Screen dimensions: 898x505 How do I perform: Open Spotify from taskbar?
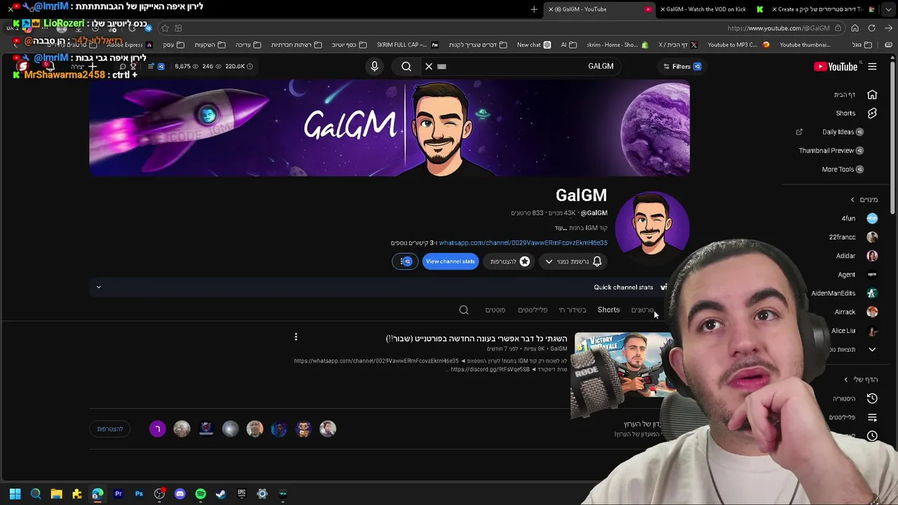tap(201, 494)
